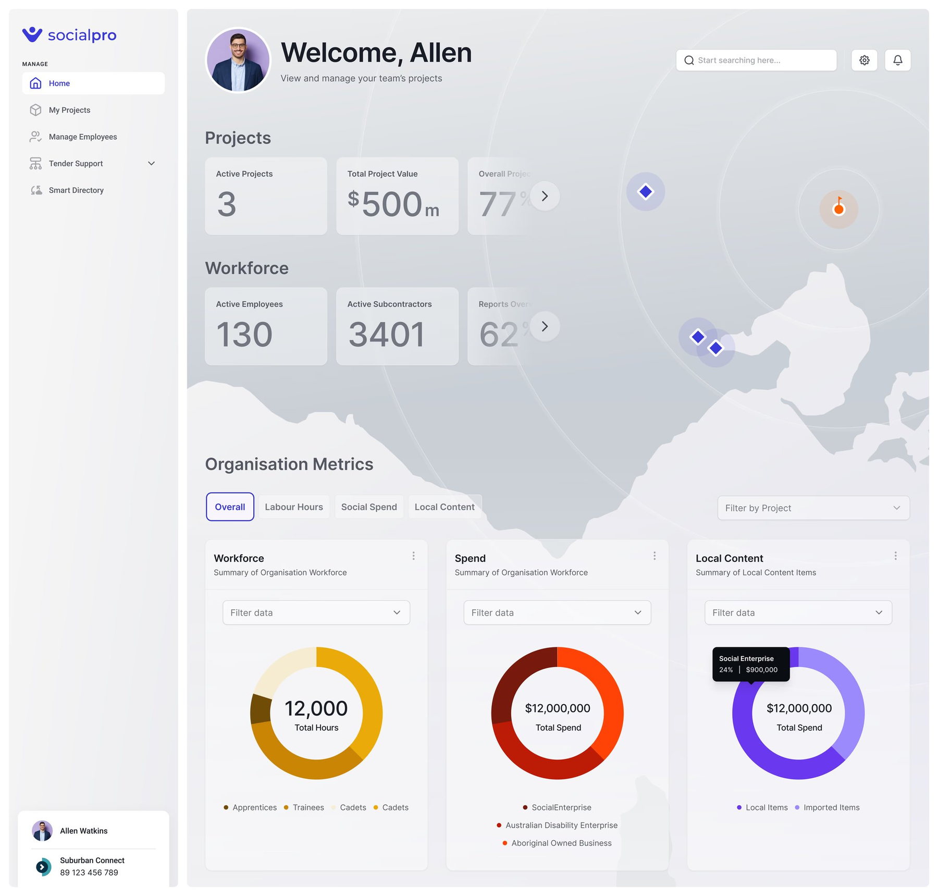Click the Social Enterprise tooltip
The height and width of the screenshot is (896, 938).
coord(751,665)
